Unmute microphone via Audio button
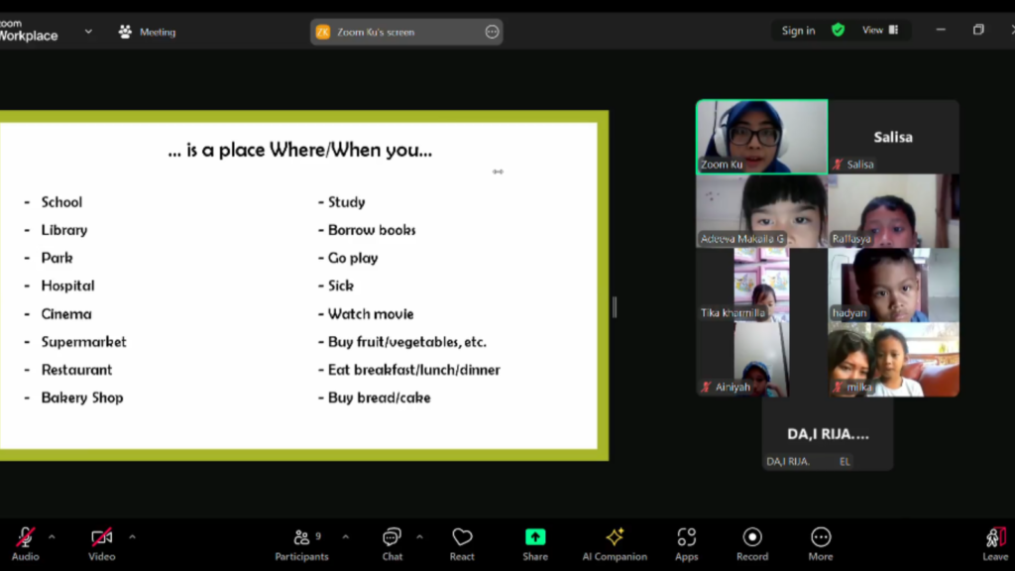The width and height of the screenshot is (1015, 571). 26,543
